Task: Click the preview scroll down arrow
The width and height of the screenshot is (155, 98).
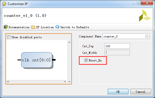Action: point(69,82)
